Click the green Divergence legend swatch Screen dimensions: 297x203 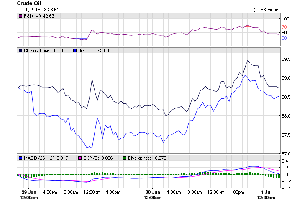click(124, 158)
